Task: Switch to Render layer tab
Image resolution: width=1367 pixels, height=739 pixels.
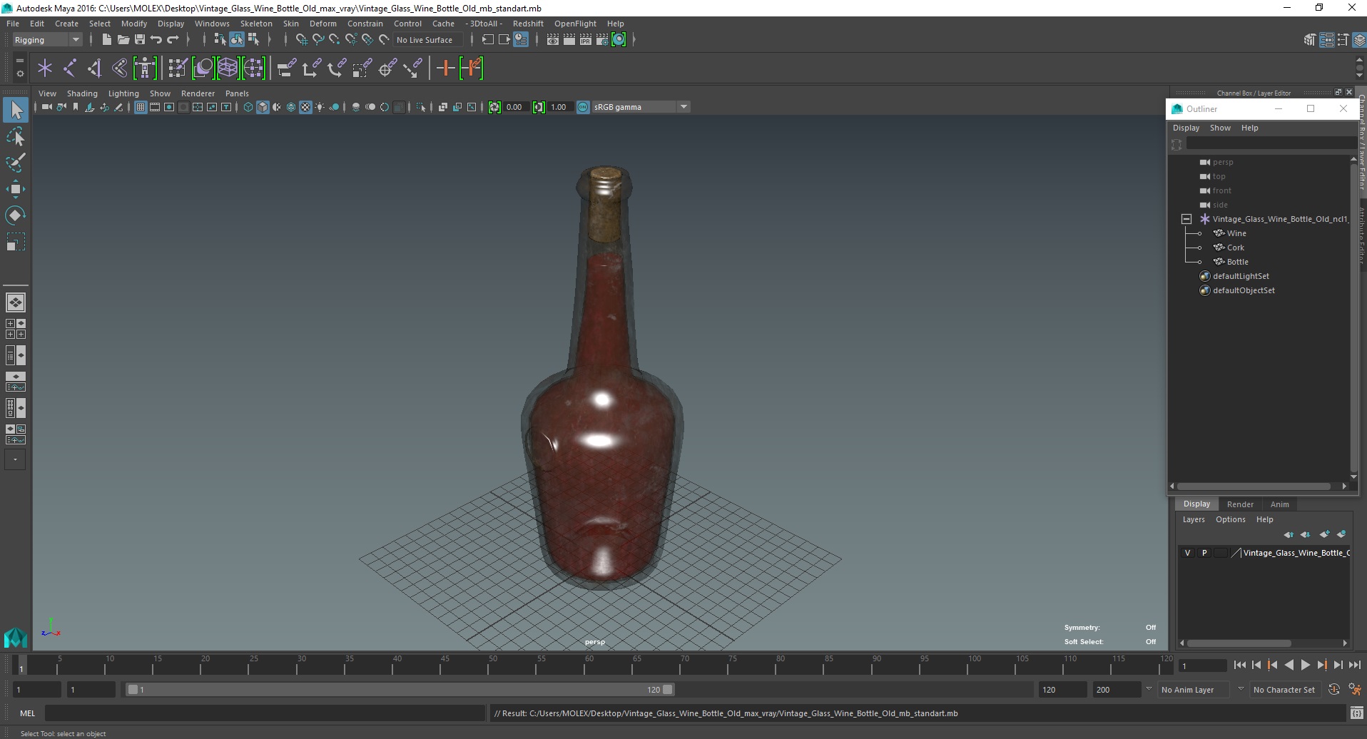Action: 1240,504
